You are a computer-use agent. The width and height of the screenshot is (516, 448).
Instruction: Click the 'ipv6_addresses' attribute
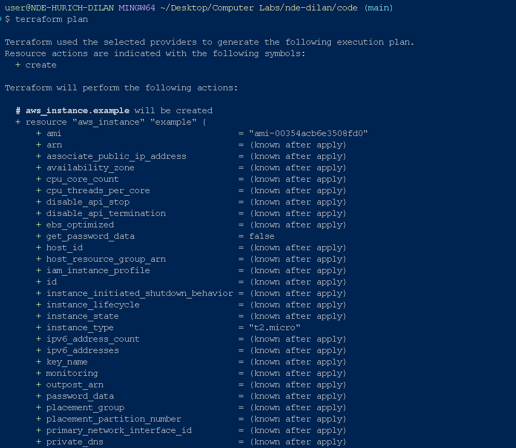pyautogui.click(x=83, y=350)
